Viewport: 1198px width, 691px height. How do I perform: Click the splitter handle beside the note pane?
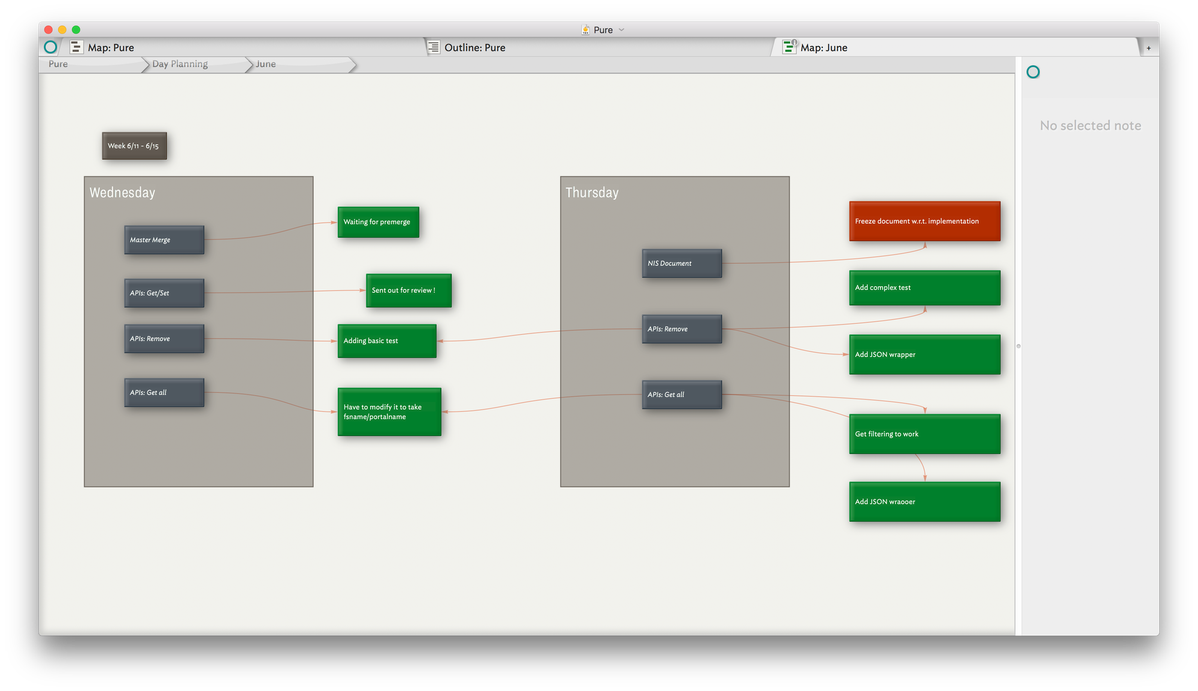pos(1018,346)
